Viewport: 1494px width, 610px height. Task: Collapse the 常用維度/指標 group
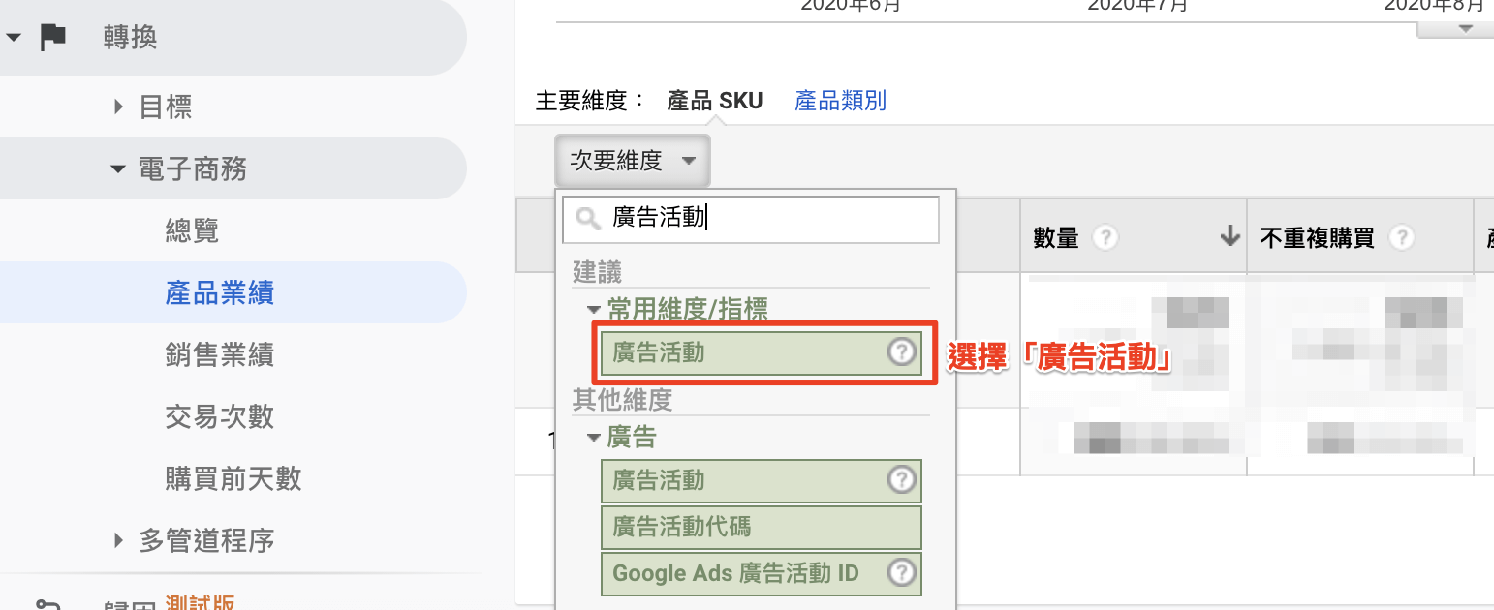[x=593, y=310]
